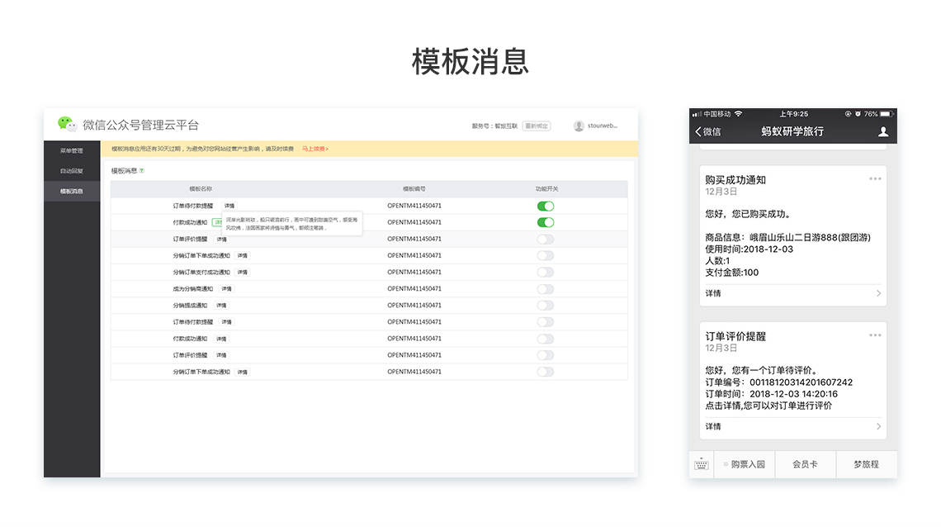Viewport: 941px width, 527px height.
Task: Expand 详情 chevron on 订单评价提醒 card
Action: [x=878, y=426]
